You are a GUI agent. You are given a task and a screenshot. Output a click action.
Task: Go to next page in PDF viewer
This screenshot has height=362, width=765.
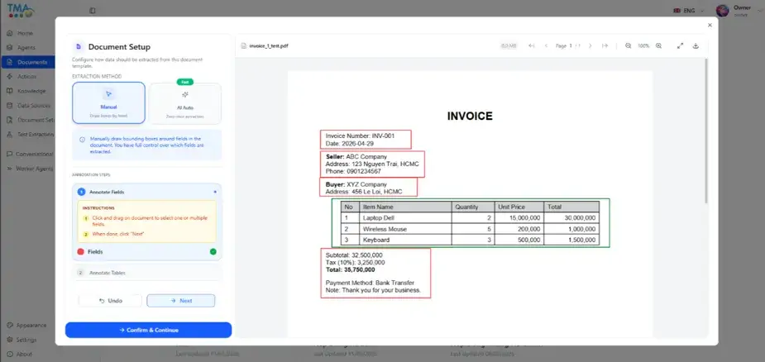590,45
